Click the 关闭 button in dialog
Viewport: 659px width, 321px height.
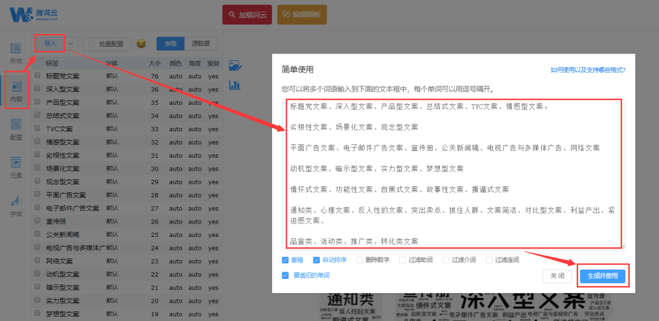coord(557,276)
